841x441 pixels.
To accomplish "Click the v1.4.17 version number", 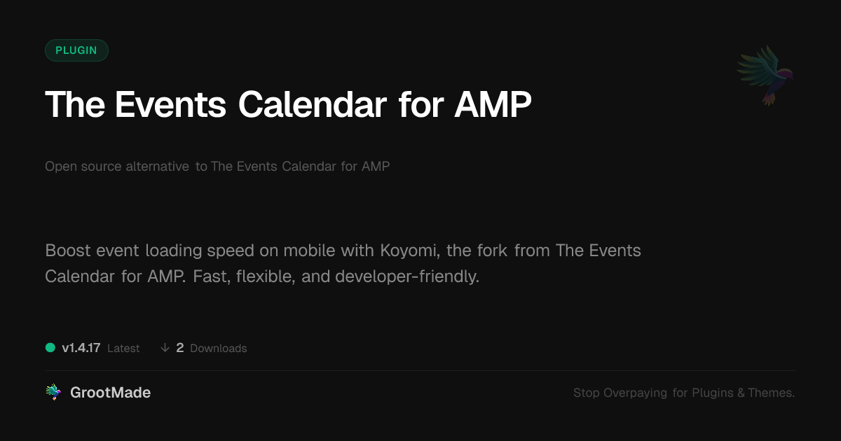I will coord(81,348).
